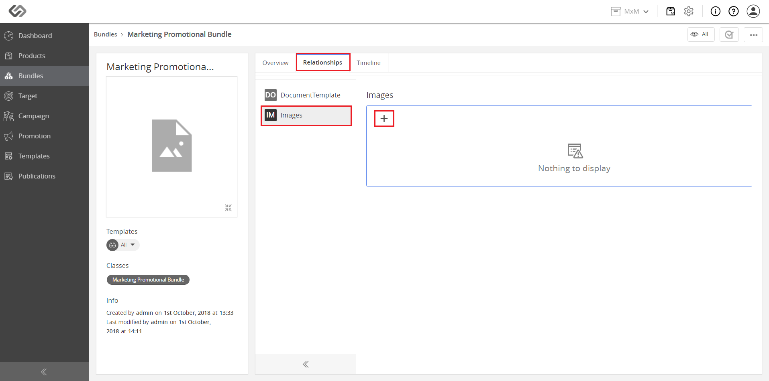Click the Last modified by admin text
Screen dimensions: 769x381
[159, 326]
